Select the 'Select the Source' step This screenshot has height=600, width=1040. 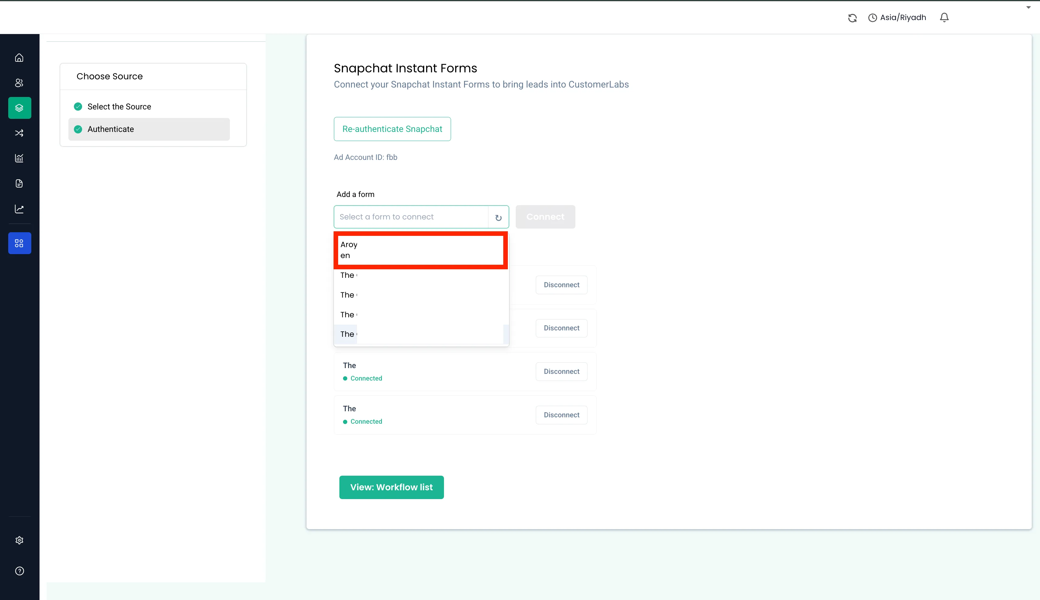(x=149, y=107)
